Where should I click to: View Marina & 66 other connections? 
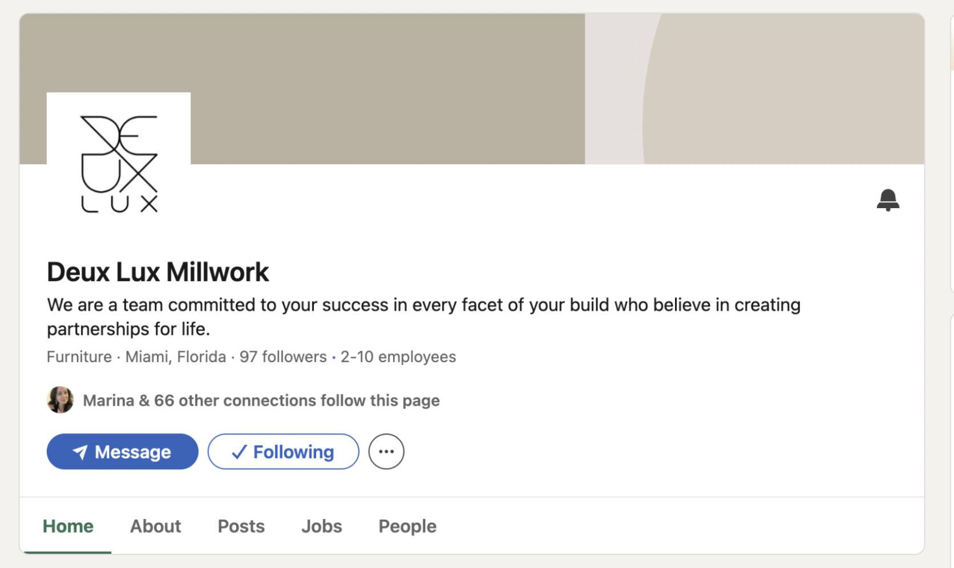pos(261,400)
